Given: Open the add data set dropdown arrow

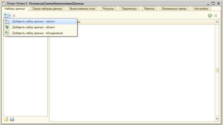Looking at the screenshot, I should 9,16.
